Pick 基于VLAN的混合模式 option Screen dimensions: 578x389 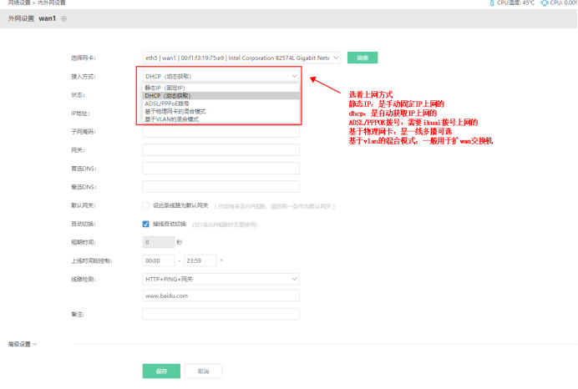tap(175, 119)
